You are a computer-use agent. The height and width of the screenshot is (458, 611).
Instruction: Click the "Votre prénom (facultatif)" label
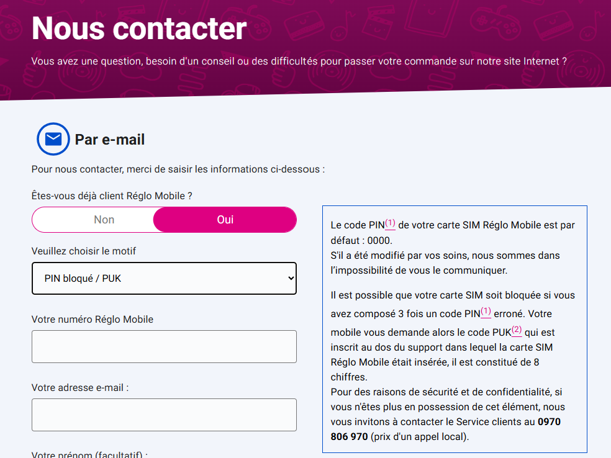coord(89,454)
